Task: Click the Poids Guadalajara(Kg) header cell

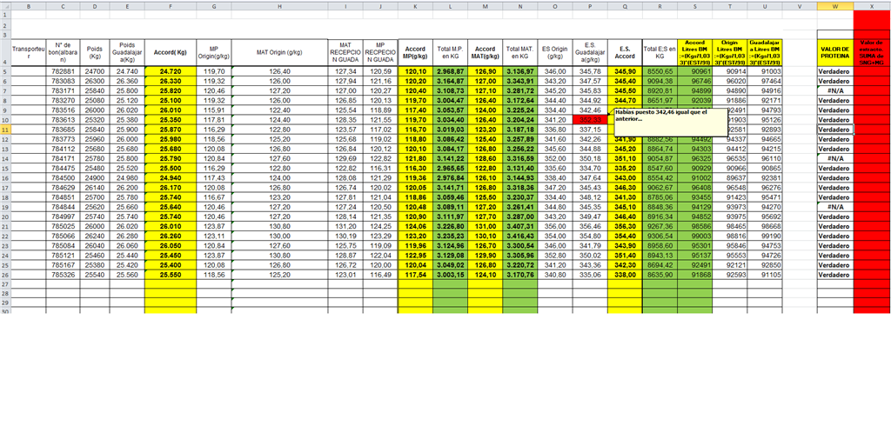Action: [x=127, y=53]
